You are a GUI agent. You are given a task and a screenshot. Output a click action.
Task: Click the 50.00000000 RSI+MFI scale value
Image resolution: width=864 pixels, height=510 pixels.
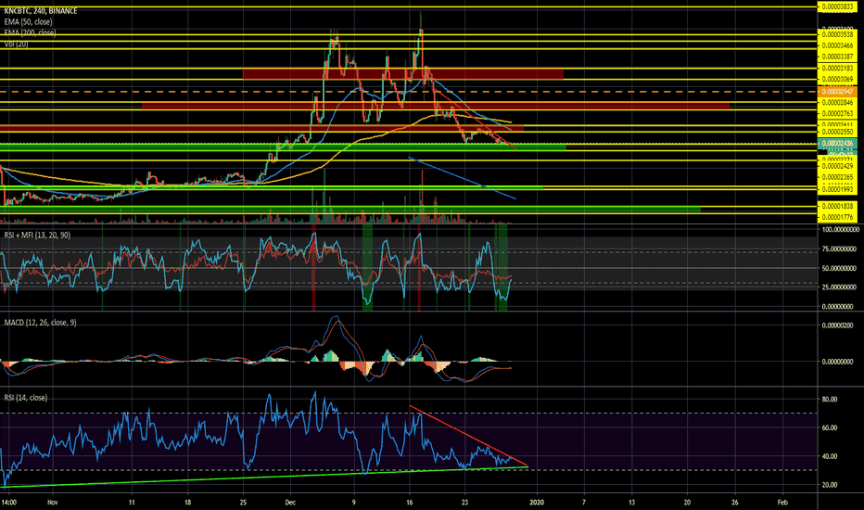click(840, 268)
